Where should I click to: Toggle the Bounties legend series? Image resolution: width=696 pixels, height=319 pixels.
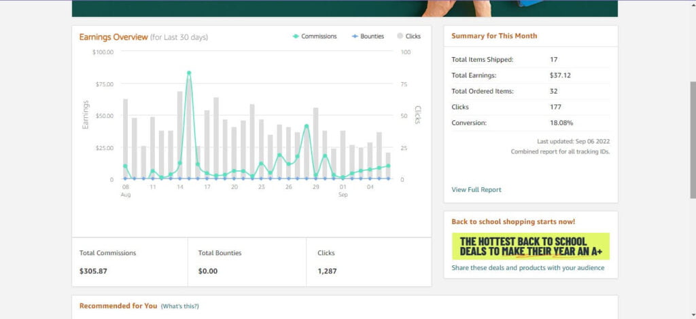coord(368,37)
